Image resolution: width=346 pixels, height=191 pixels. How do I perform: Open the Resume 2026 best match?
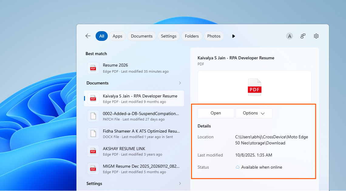coord(134,68)
